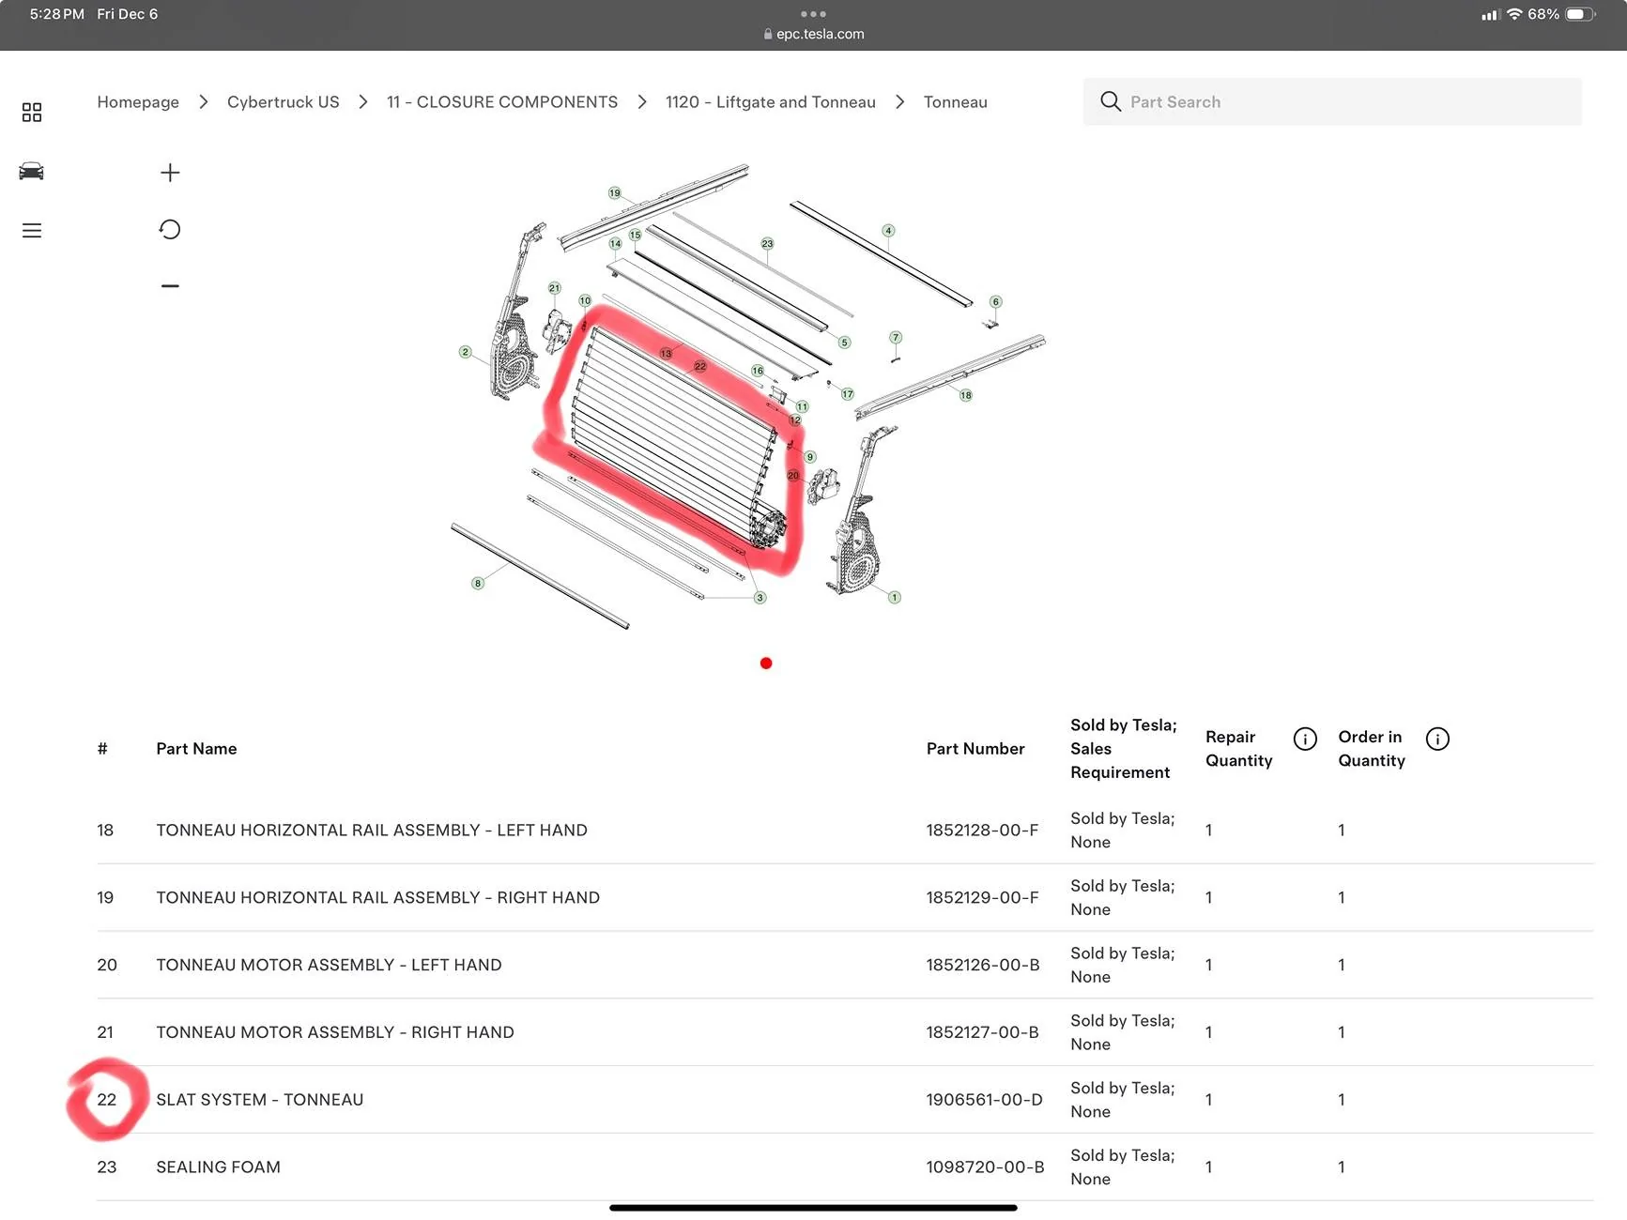Select diagram callout number 5
The height and width of the screenshot is (1220, 1627).
[x=844, y=343]
